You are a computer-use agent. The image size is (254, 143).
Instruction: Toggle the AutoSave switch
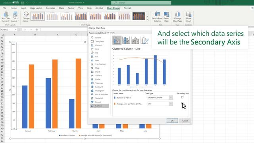(x=15, y=3)
